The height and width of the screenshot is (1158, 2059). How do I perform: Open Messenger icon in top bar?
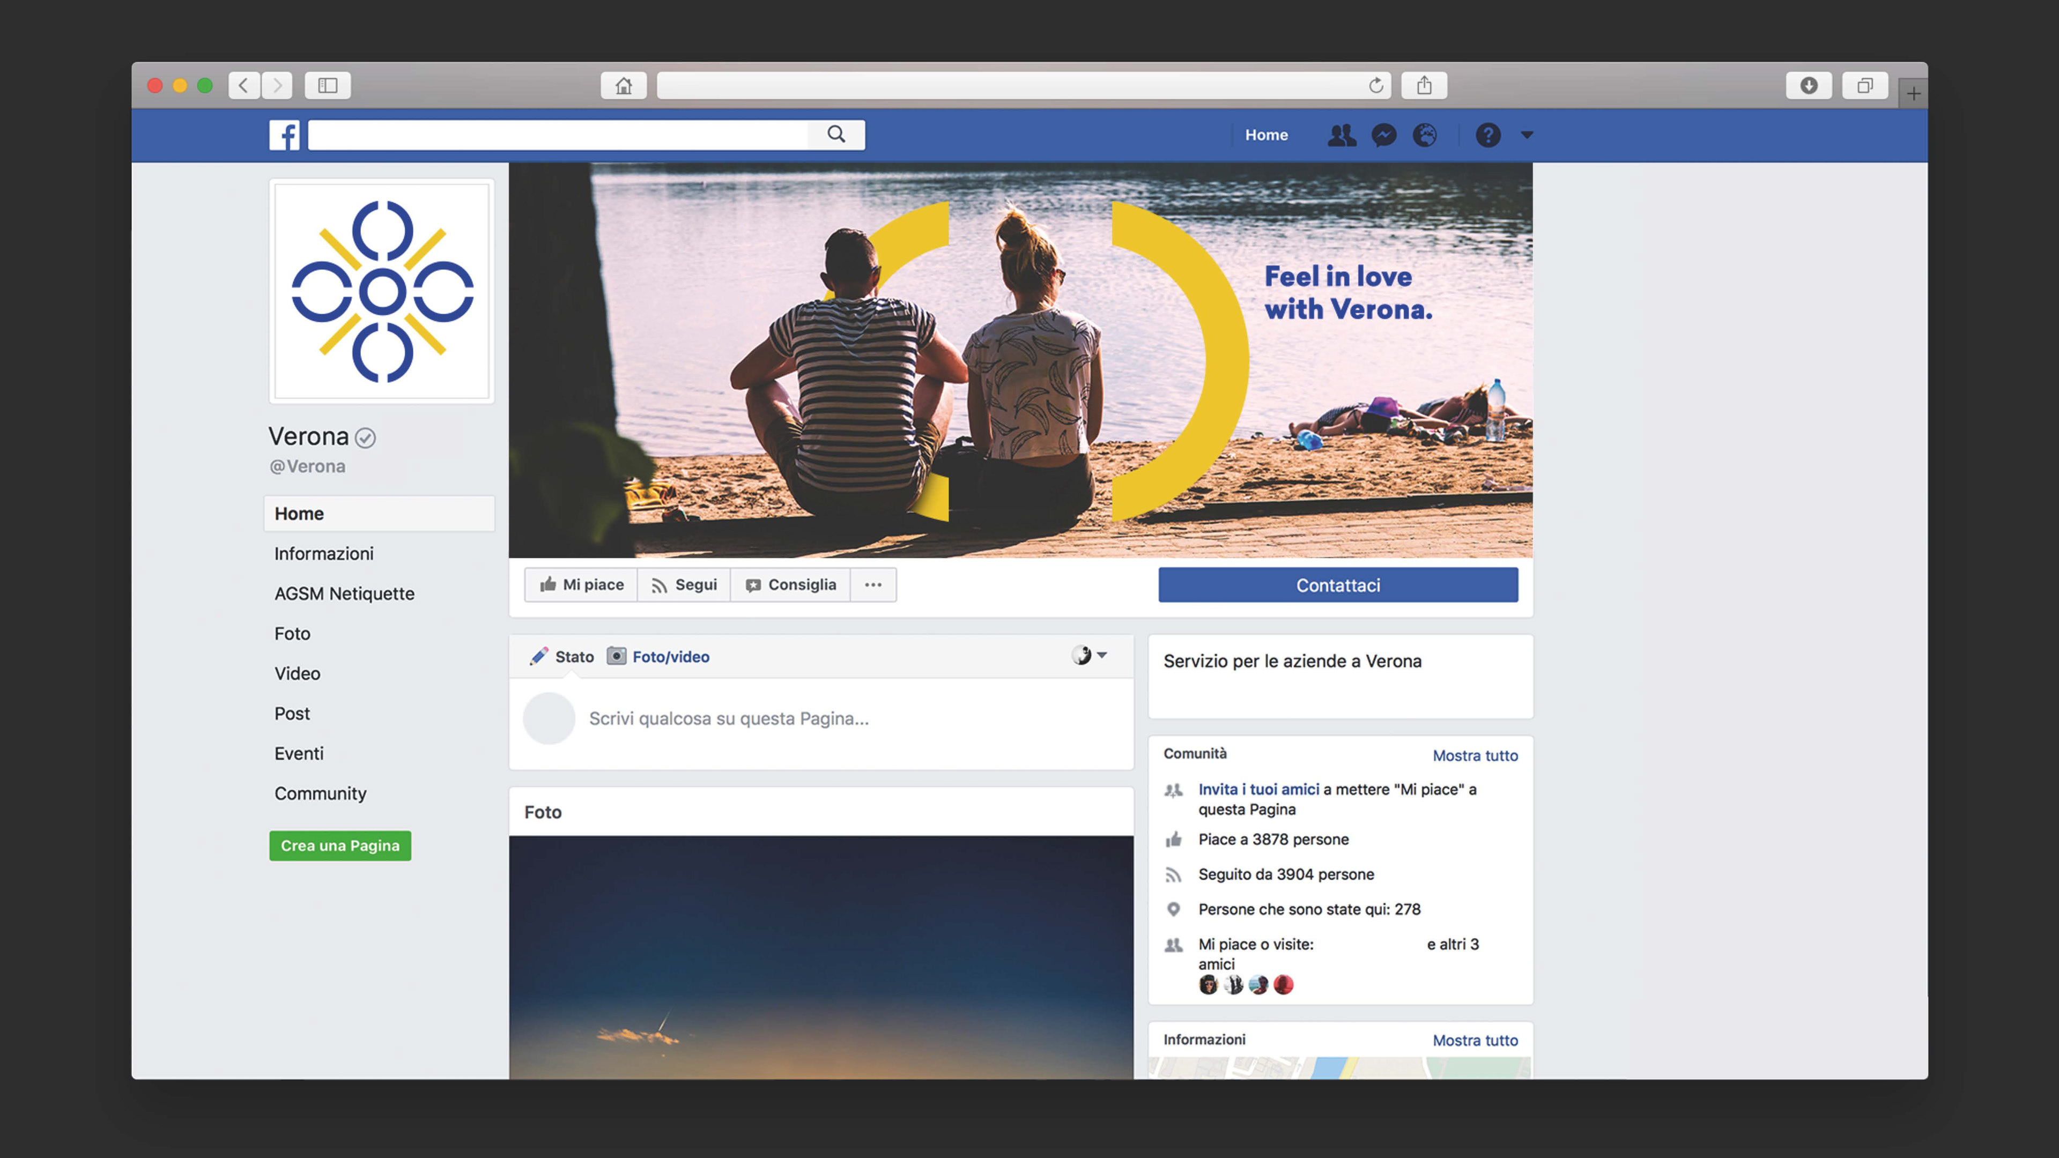pos(1383,135)
